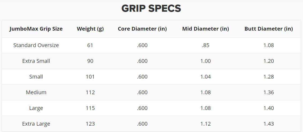Viewport: 303px width, 132px height.
Task: Select the weight value 101
Action: pos(90,77)
